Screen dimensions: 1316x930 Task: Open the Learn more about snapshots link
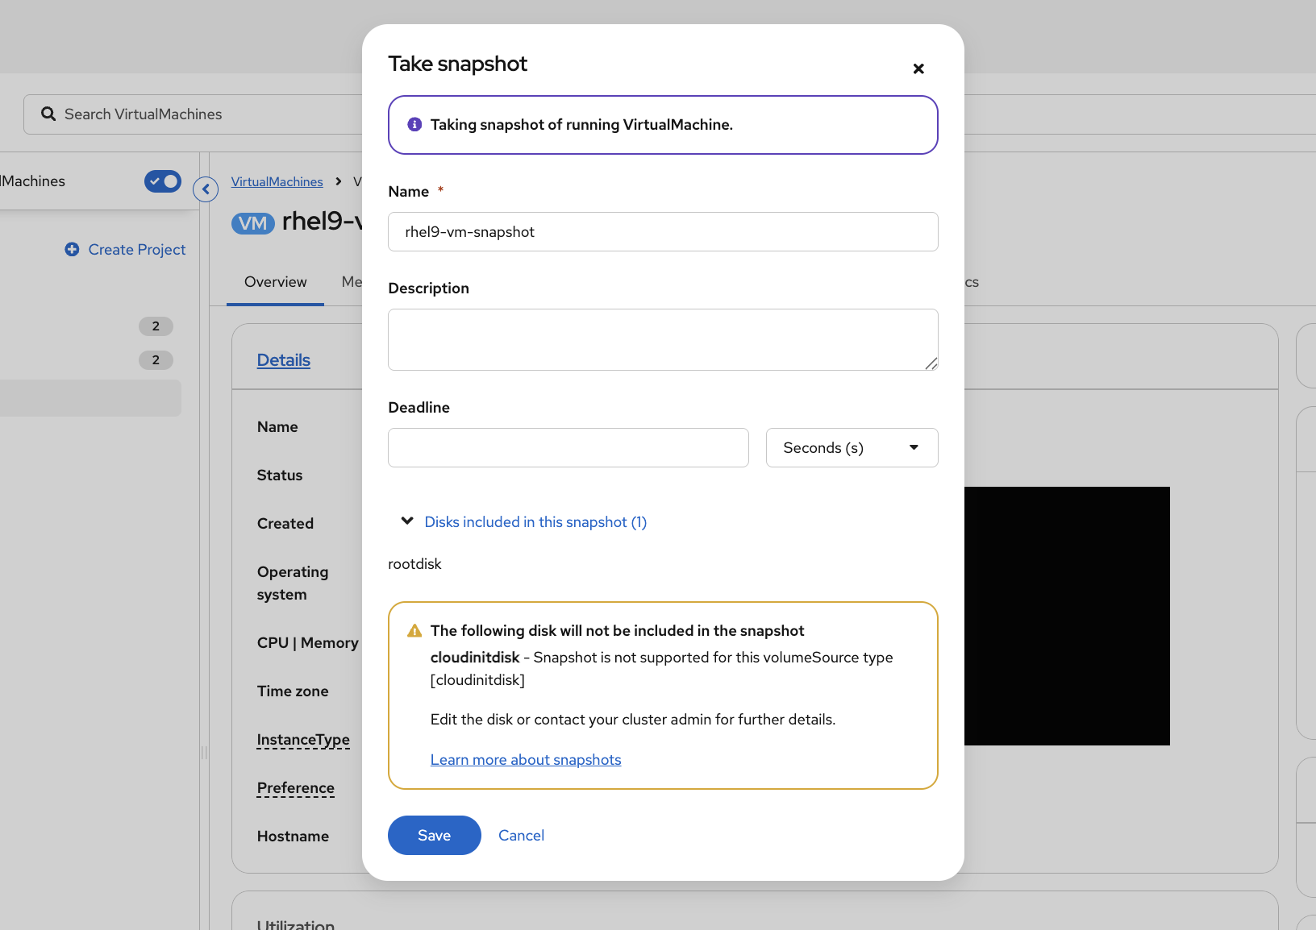click(x=526, y=759)
